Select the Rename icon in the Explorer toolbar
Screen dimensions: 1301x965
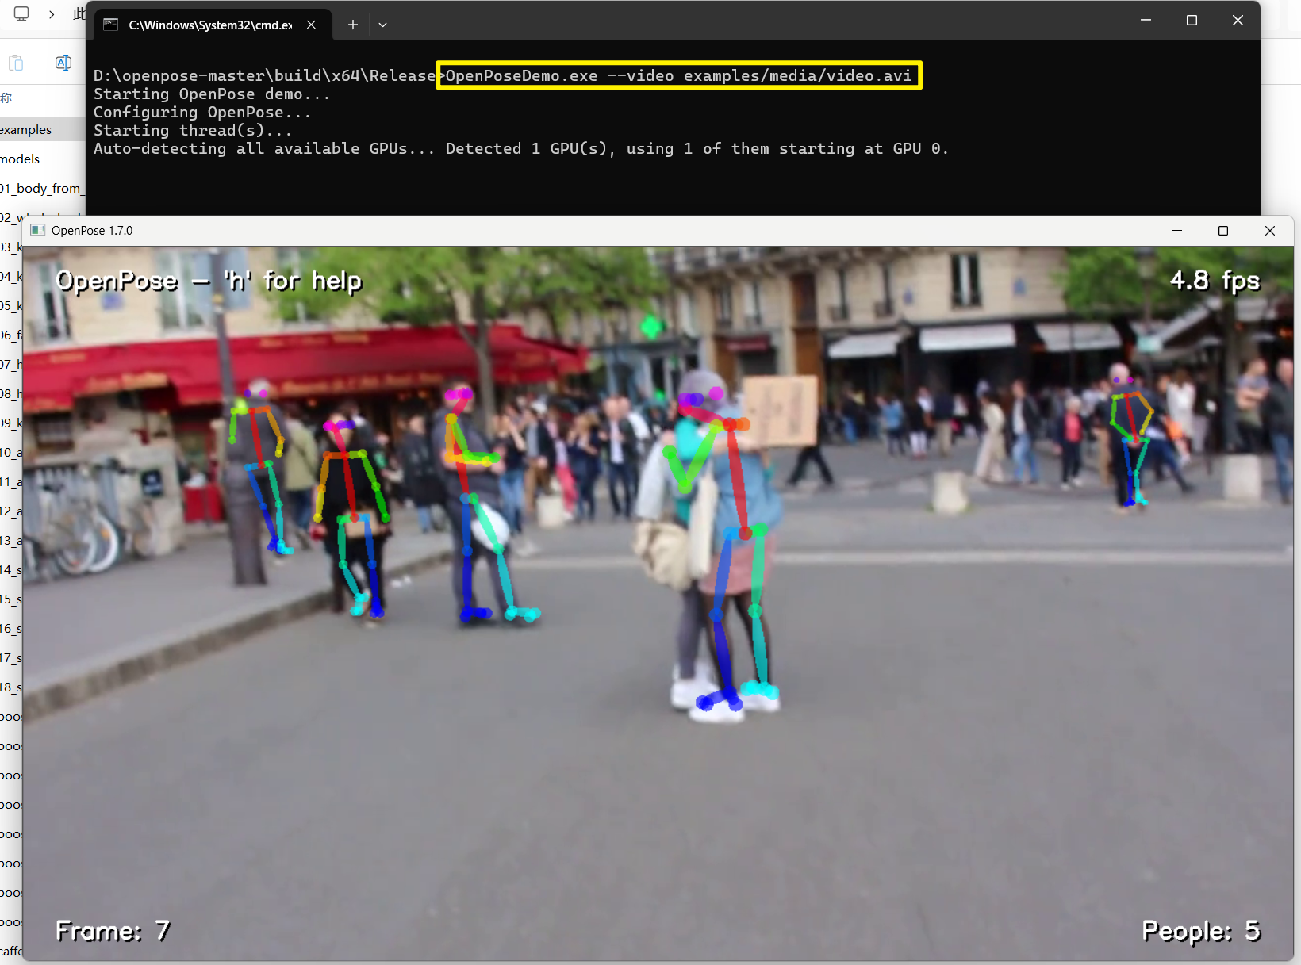point(63,63)
